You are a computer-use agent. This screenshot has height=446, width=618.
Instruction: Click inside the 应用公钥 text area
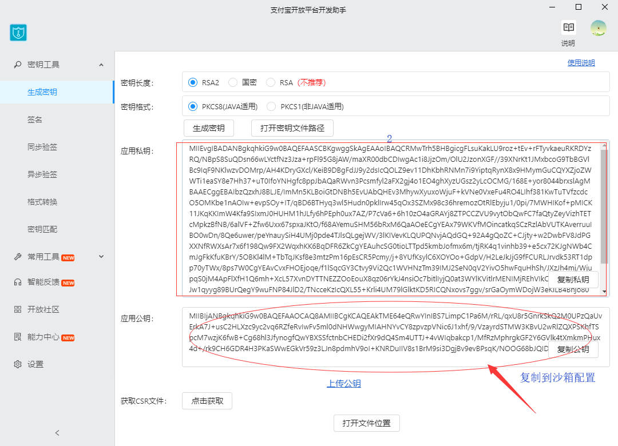click(396, 337)
